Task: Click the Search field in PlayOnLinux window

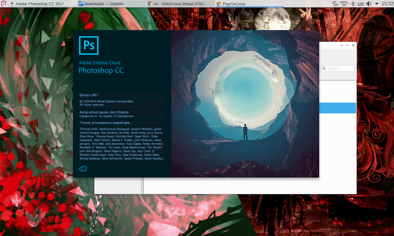Action: tap(337, 69)
